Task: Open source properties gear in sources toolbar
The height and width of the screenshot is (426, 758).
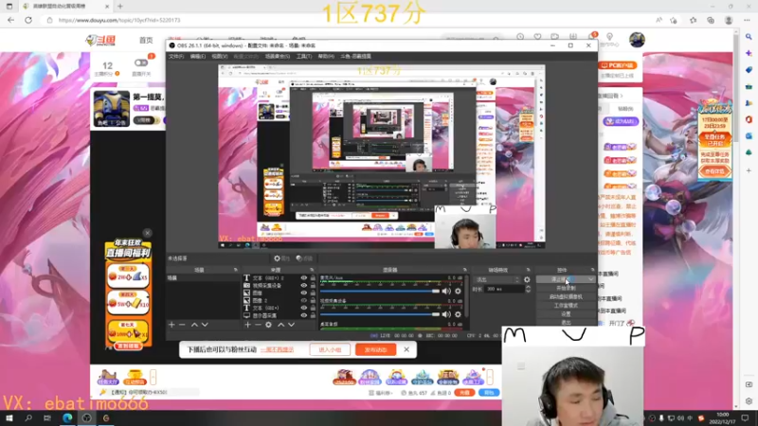Action: 268,325
